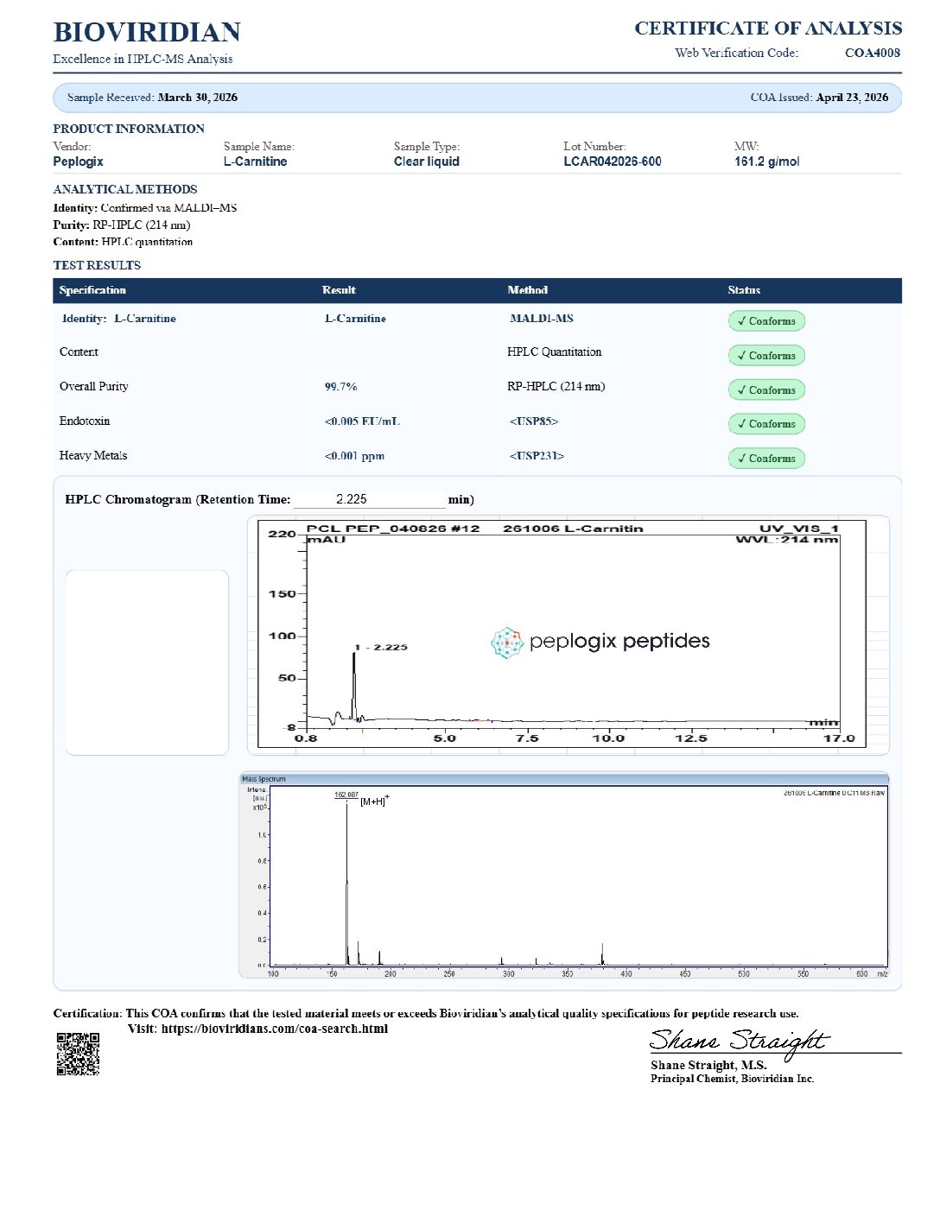Click the 162.087 peak label in mass spectrum
This screenshot has height=1216, width=940.
(x=346, y=795)
